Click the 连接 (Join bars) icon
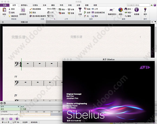This screenshot has height=124, width=157. pos(69,13)
